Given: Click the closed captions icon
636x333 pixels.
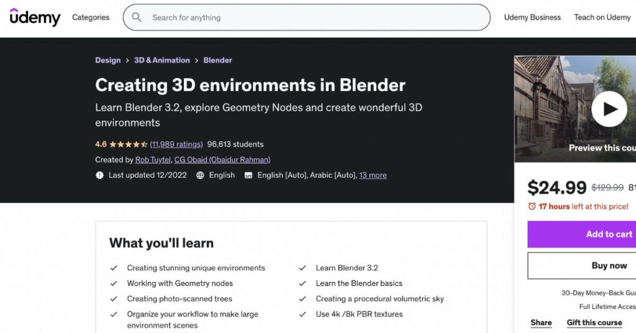Looking at the screenshot, I should pos(248,175).
